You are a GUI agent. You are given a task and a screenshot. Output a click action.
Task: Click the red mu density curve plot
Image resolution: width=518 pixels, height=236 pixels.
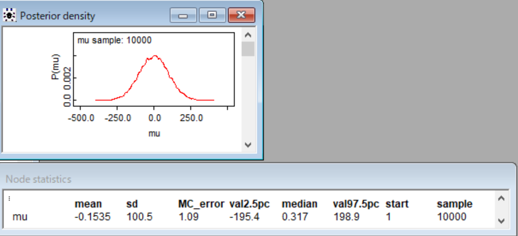pyautogui.click(x=155, y=78)
